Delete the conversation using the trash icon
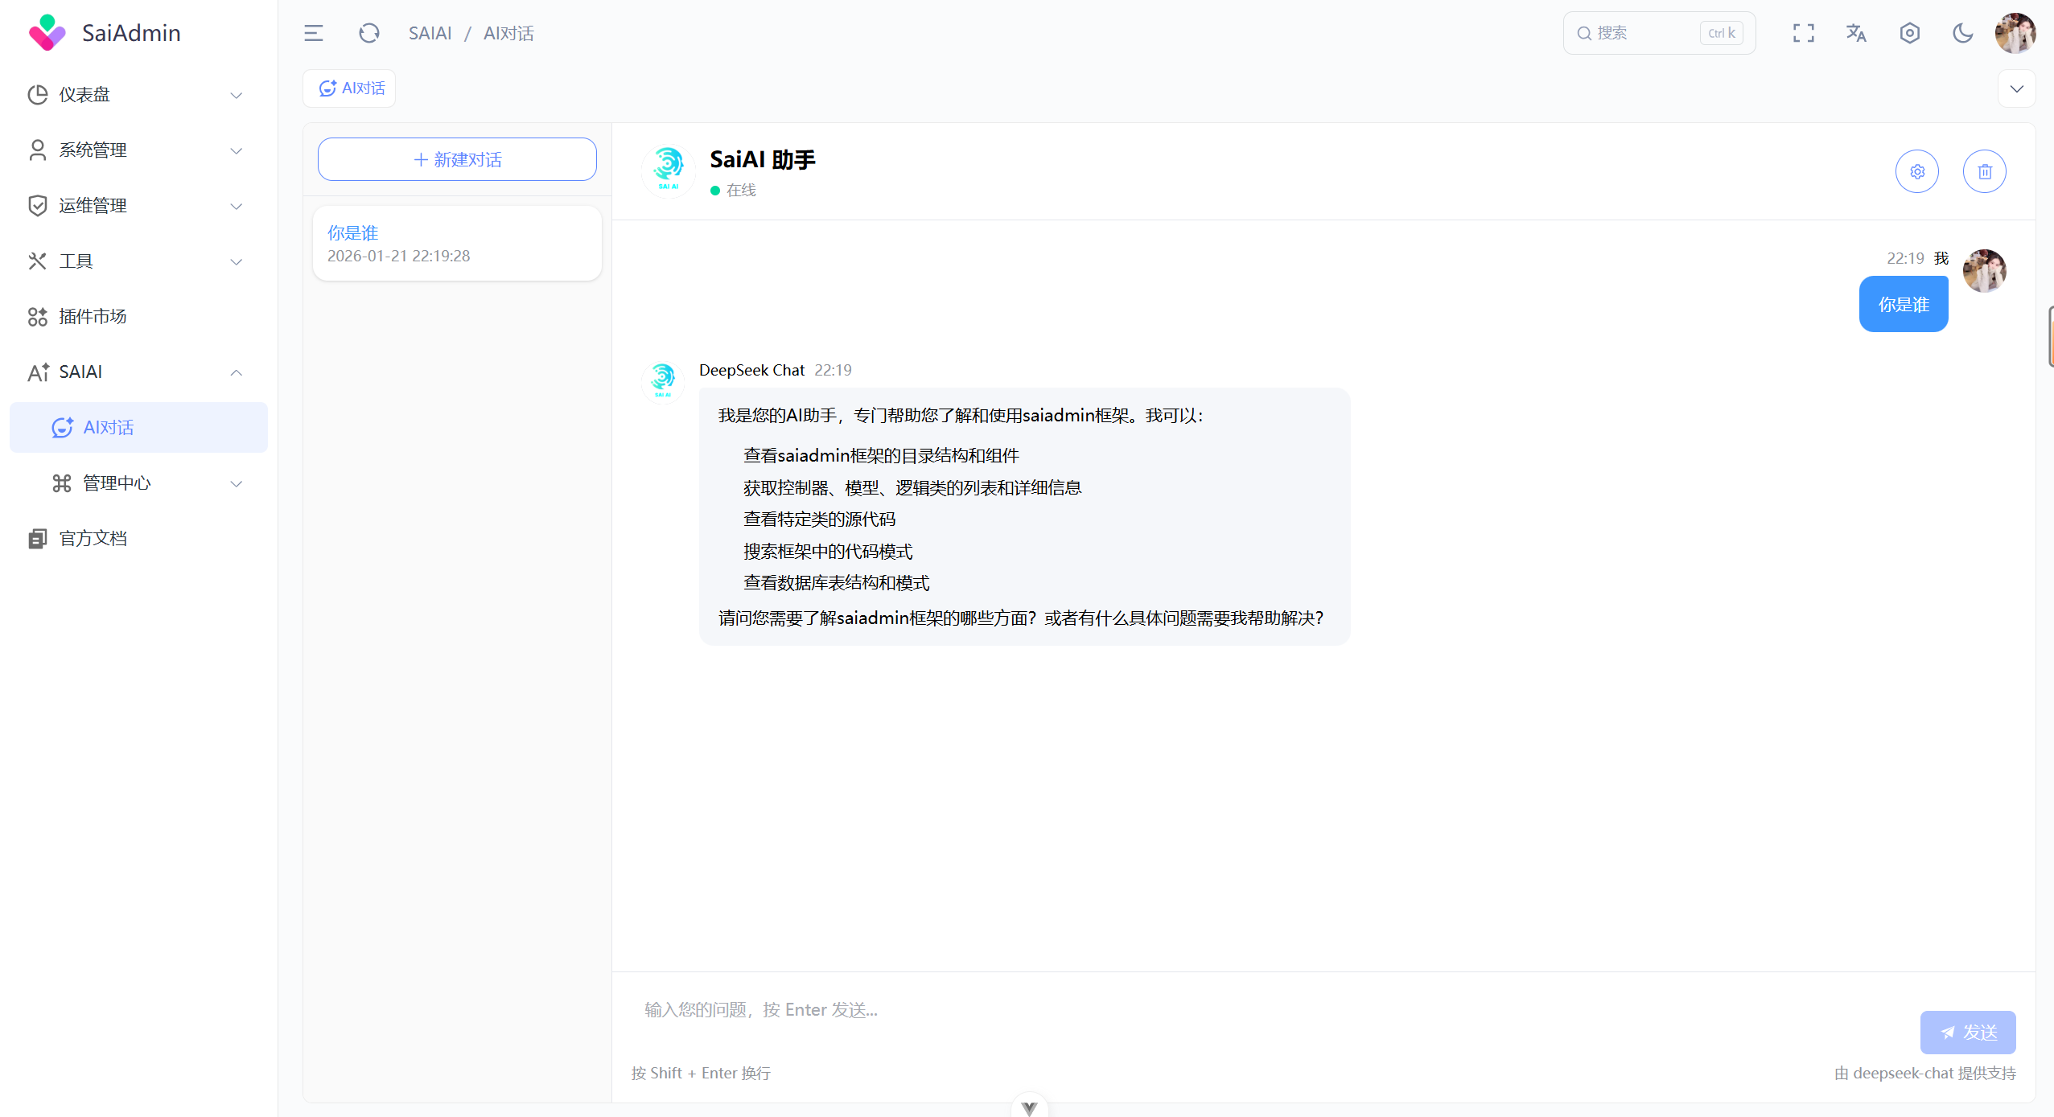The width and height of the screenshot is (2054, 1117). click(x=1984, y=170)
